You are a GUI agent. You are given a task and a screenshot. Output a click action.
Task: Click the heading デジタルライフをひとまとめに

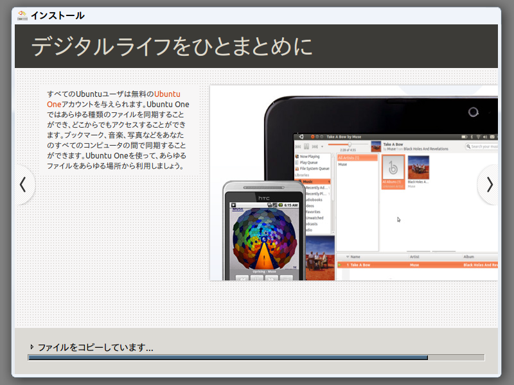click(x=172, y=46)
